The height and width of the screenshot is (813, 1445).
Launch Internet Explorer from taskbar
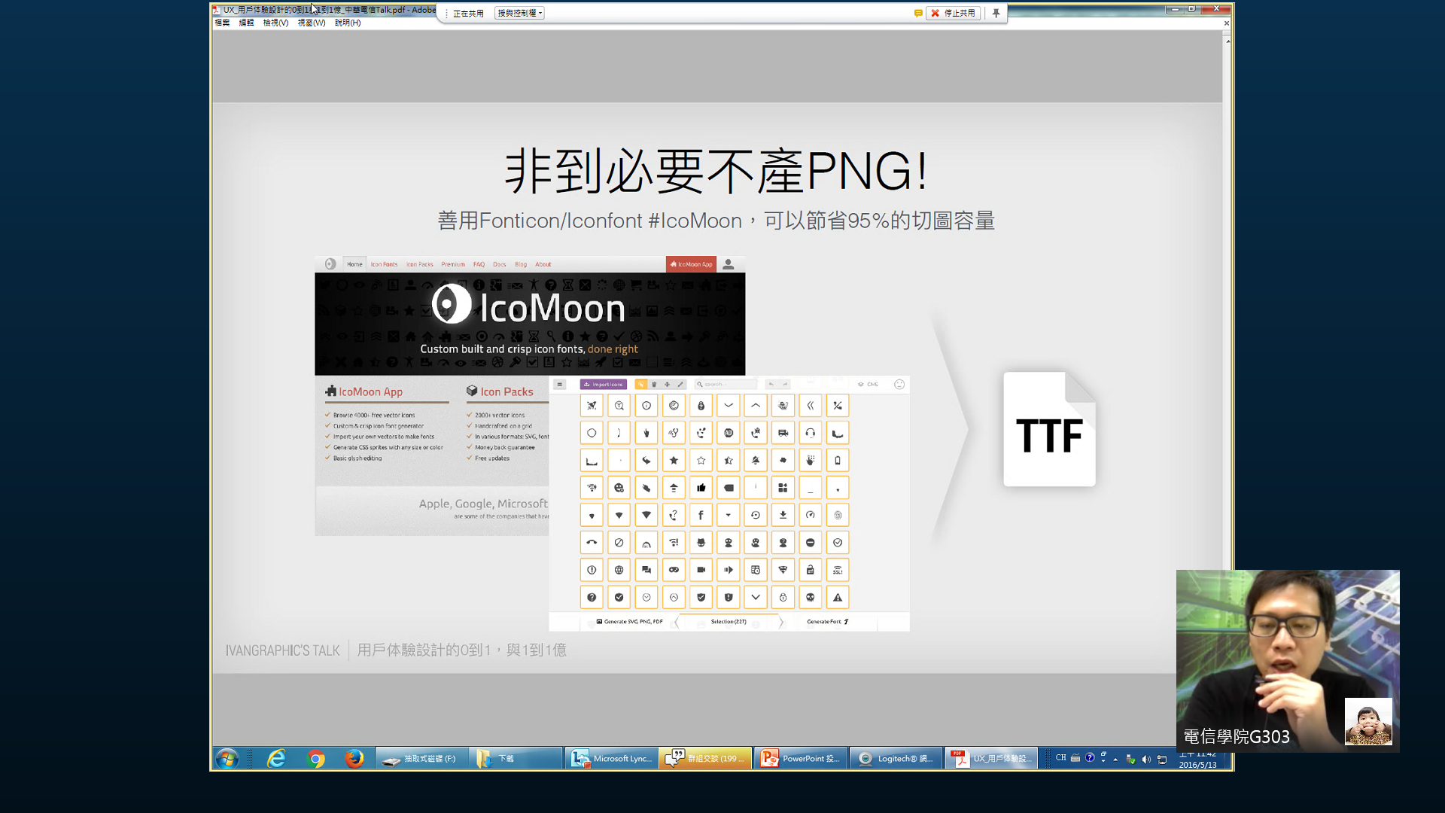click(276, 759)
